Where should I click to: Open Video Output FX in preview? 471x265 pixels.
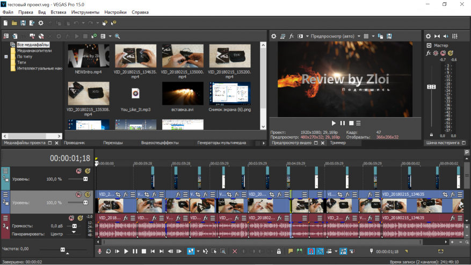[x=291, y=36]
